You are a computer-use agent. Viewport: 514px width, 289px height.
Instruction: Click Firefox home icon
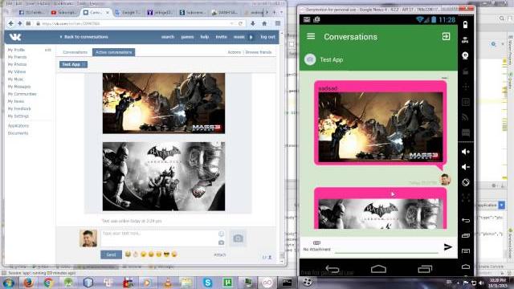click(264, 23)
